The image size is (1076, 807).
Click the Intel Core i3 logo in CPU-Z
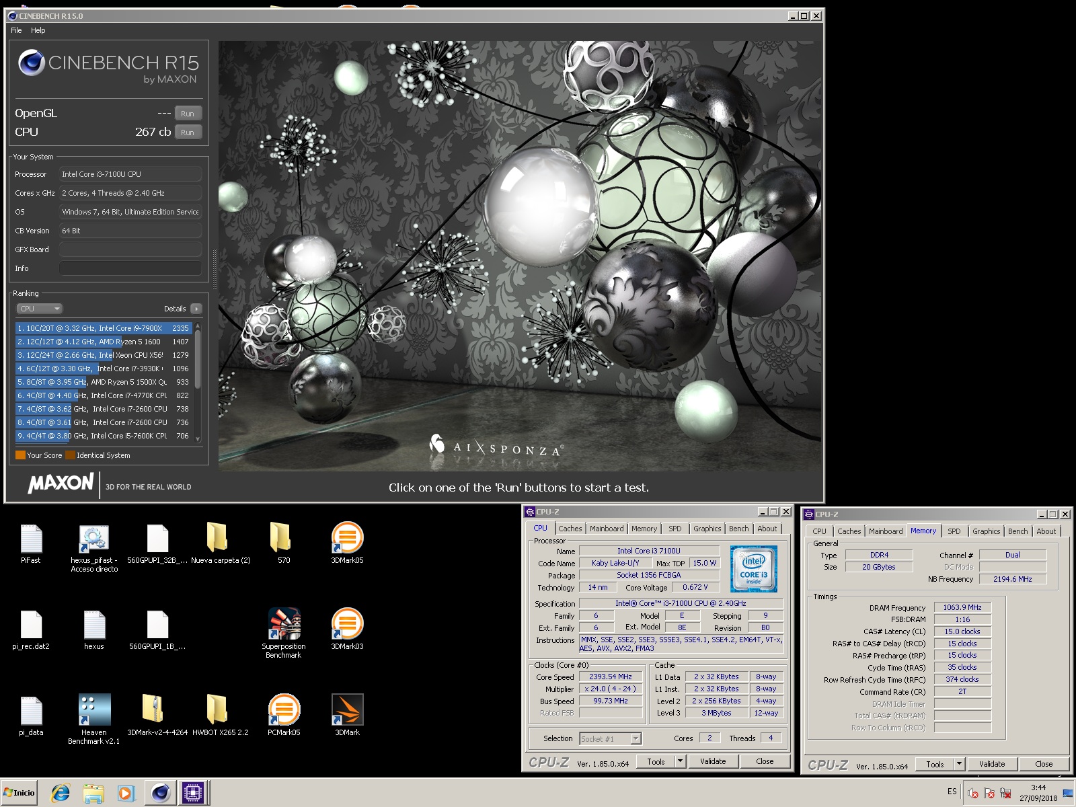(x=753, y=568)
